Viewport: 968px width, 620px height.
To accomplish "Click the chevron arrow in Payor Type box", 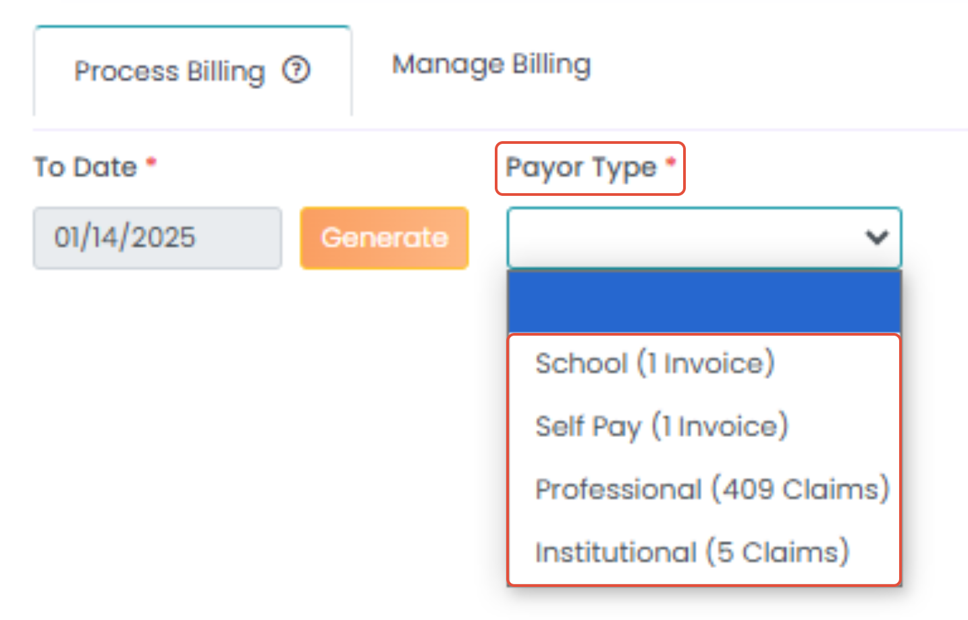I will tap(877, 237).
